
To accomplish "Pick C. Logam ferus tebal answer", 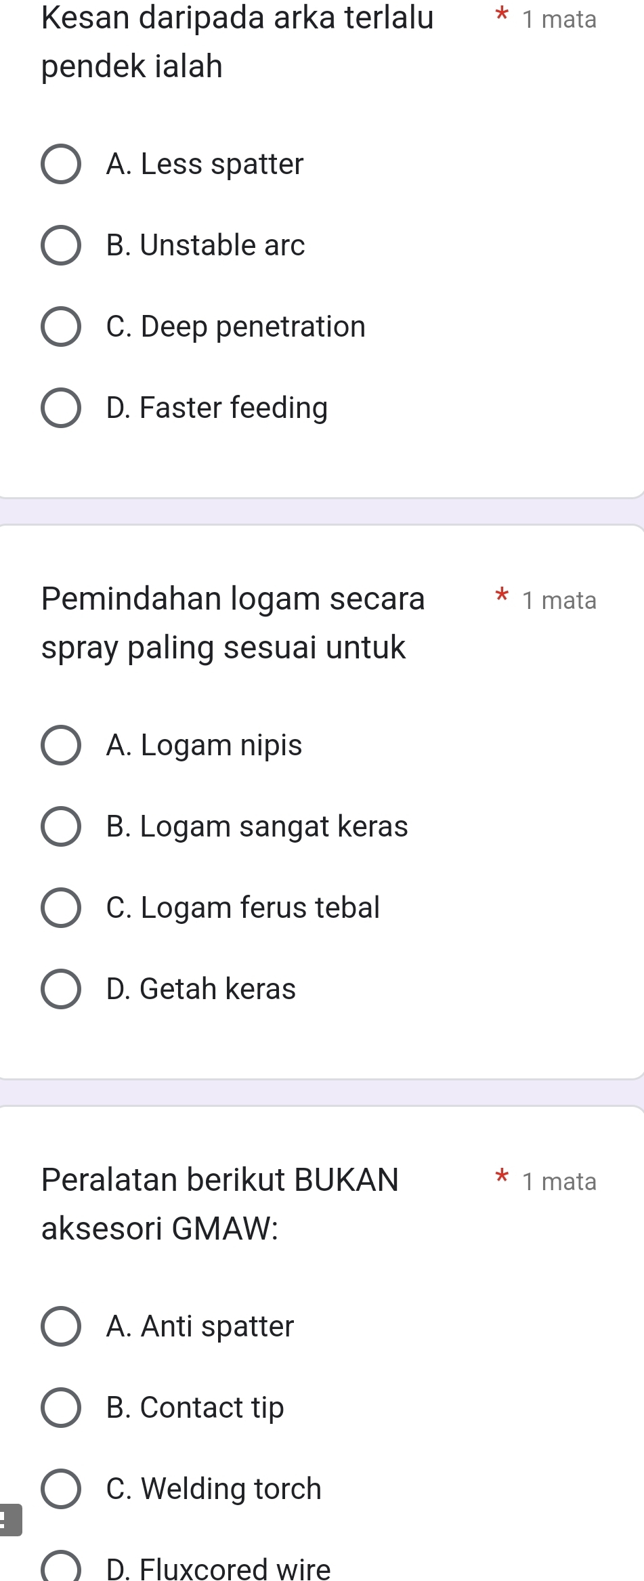I will pyautogui.click(x=61, y=908).
